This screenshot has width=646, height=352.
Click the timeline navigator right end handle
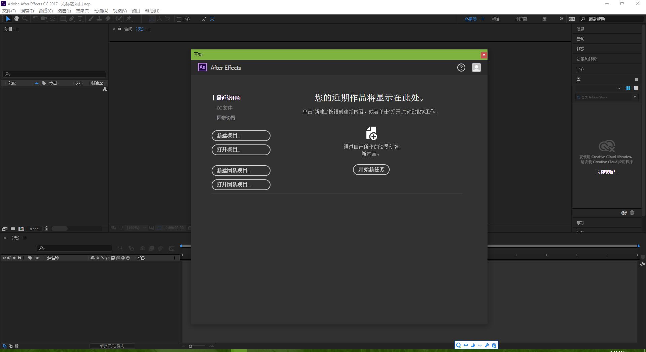click(638, 246)
